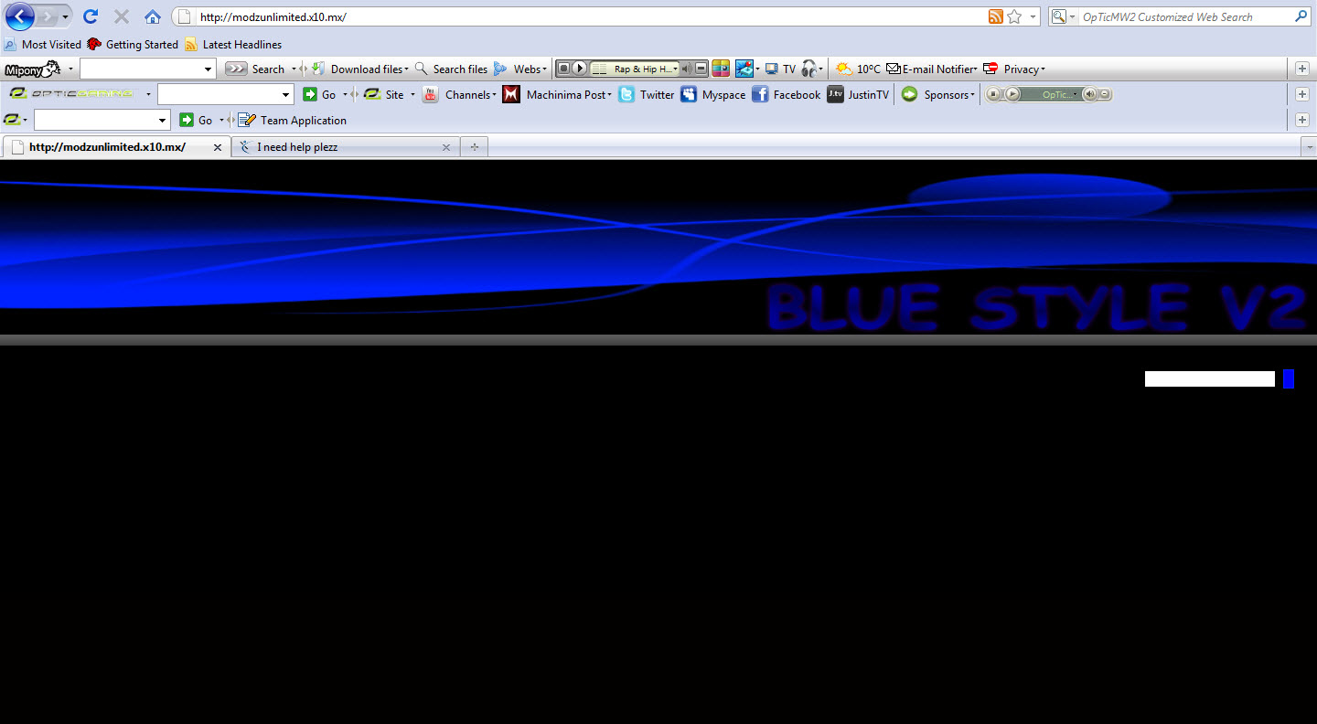This screenshot has height=724, width=1317.
Task: Click the browser reload page icon
Action: pos(91,16)
